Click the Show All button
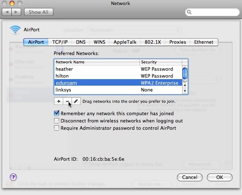 (39, 12)
